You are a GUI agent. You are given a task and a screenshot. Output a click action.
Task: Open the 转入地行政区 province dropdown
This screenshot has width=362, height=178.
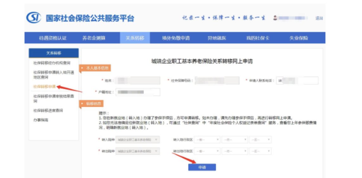click(207, 140)
